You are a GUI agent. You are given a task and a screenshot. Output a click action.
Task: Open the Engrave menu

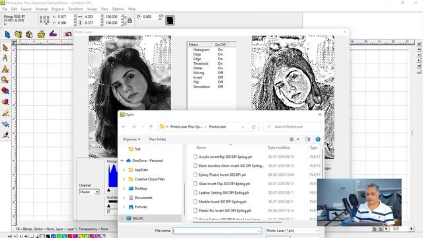click(x=58, y=9)
